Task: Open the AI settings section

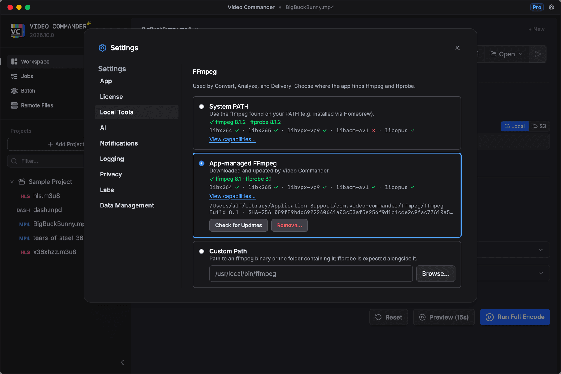Action: tap(136, 128)
